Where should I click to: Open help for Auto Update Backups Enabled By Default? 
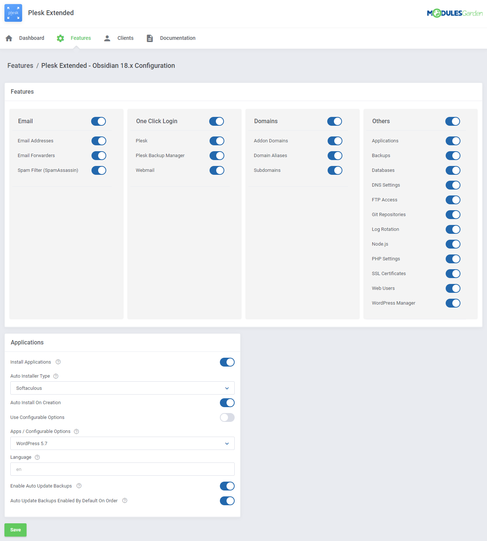click(x=125, y=500)
